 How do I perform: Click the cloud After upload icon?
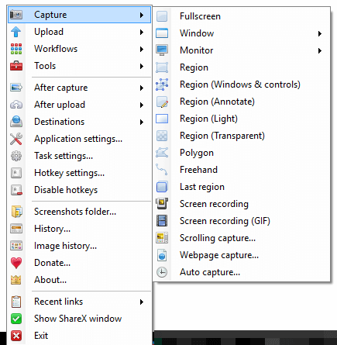tap(16, 105)
